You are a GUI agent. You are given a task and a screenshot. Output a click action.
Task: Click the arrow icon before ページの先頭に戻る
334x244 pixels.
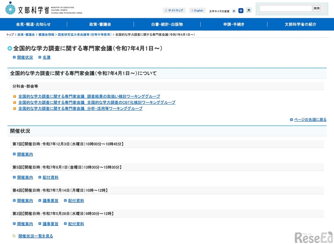click(291, 119)
